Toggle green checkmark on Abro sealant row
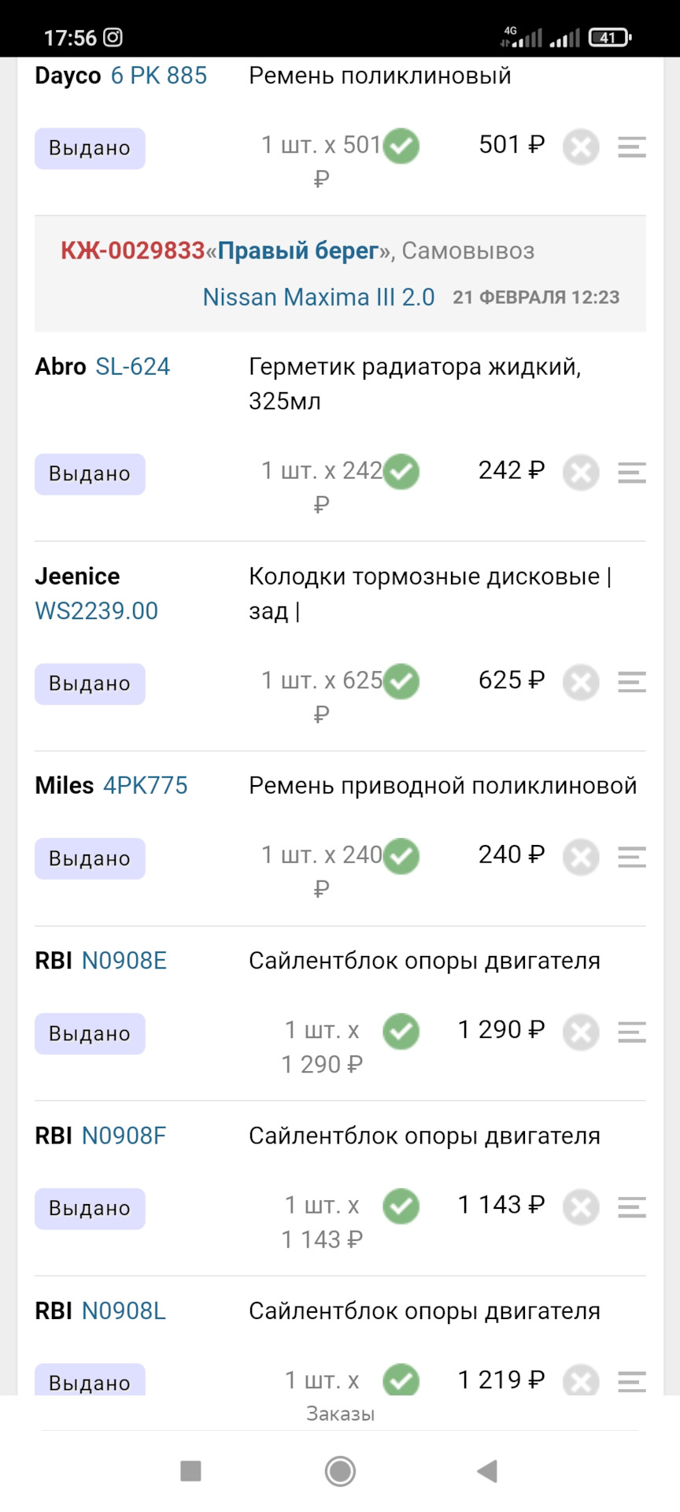 pos(401,472)
